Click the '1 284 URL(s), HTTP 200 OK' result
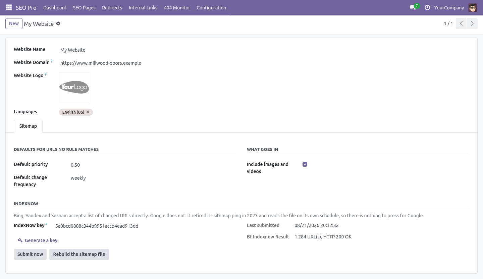Screen dimensions: 483x279 coord(323,237)
